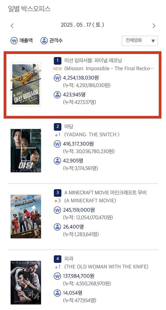166x310 pixels.
Task: Click the Minecraft movie poster thumbnail
Action: (x=26, y=216)
